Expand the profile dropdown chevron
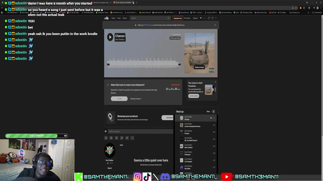 coord(204,18)
